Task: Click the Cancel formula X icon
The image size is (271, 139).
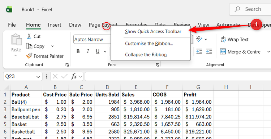Action: [x=55, y=76]
